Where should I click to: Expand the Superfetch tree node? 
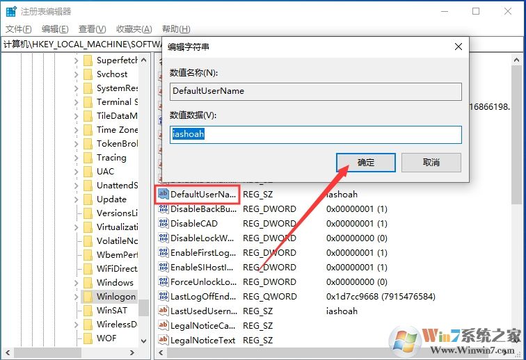[x=76, y=60]
